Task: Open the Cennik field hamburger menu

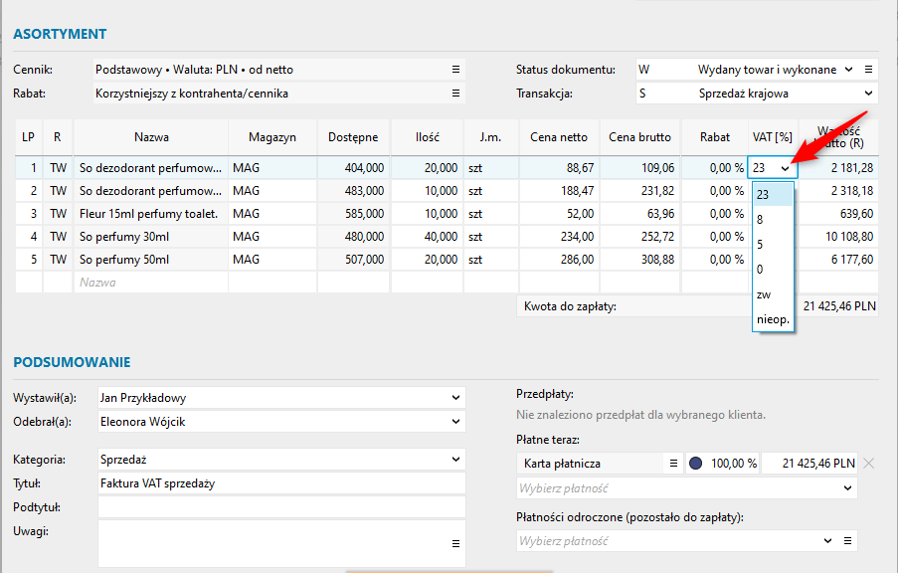Action: pyautogui.click(x=455, y=70)
